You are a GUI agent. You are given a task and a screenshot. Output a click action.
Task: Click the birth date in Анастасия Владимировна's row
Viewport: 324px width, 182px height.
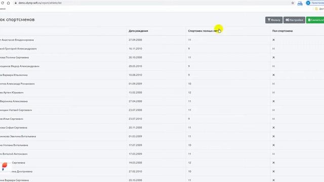[135, 40]
